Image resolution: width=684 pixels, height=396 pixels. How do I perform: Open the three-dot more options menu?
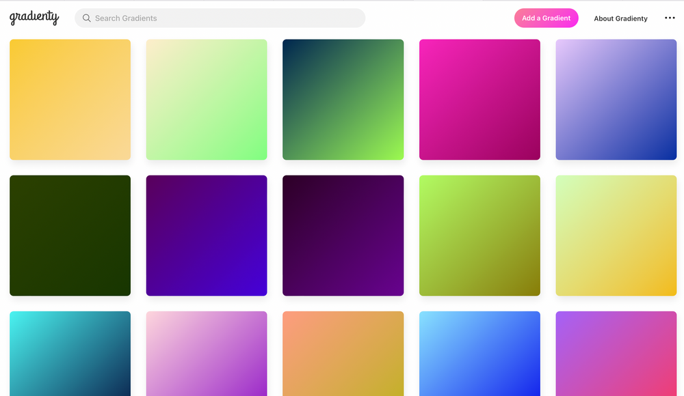(x=670, y=18)
